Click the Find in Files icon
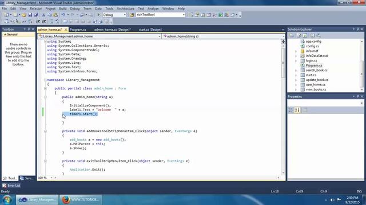 click(x=132, y=15)
